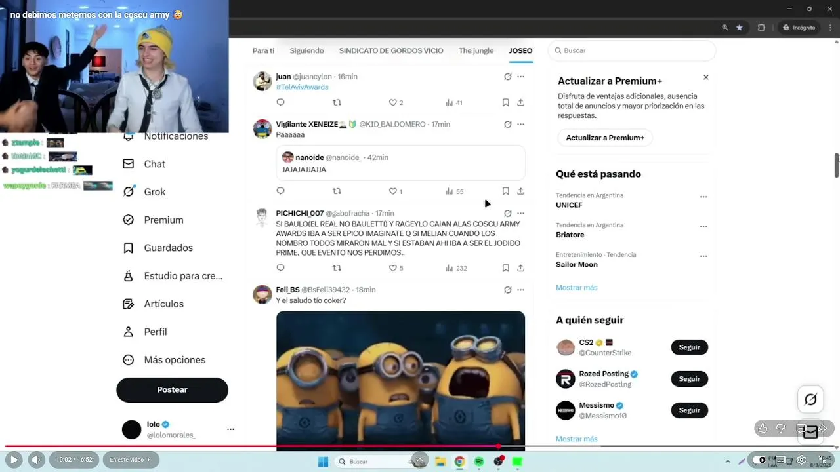Open Chat in the sidebar
The width and height of the screenshot is (840, 472).
click(144, 164)
